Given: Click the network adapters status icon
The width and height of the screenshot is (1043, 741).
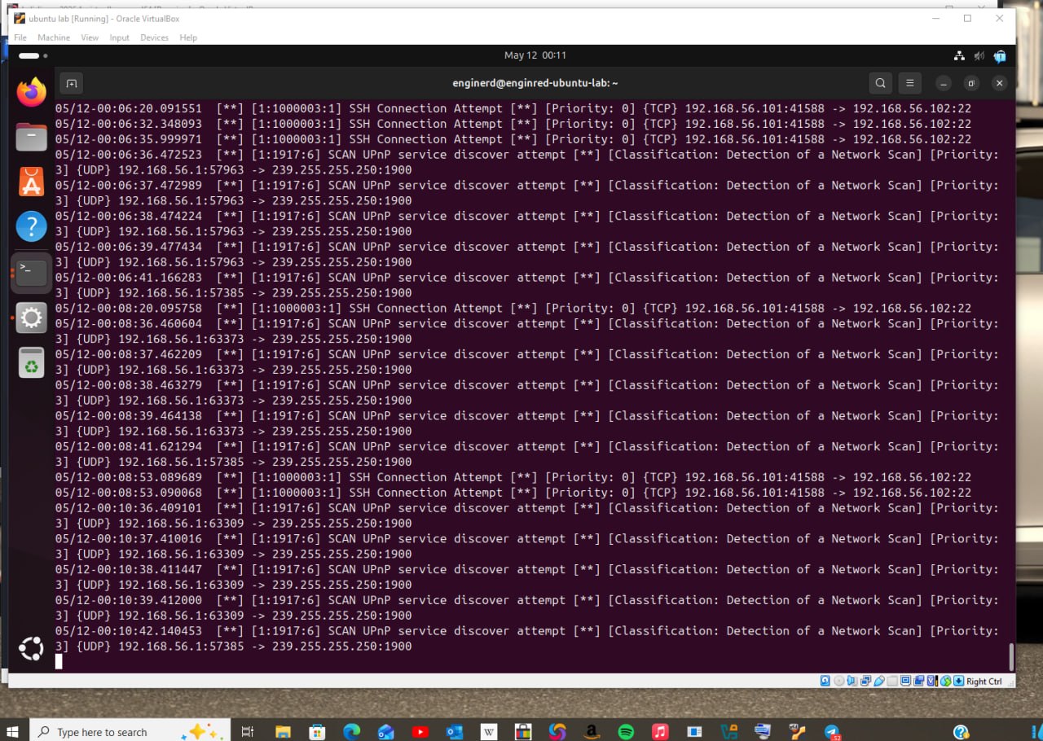Looking at the screenshot, I should [866, 681].
